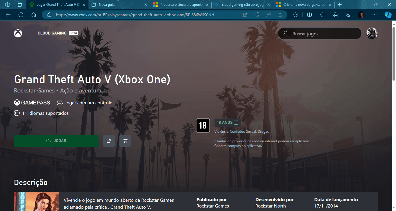Switch to the Jogar Grand Theft Auto V tab
Image resolution: width=396 pixels, height=211 pixels.
pyautogui.click(x=57, y=5)
